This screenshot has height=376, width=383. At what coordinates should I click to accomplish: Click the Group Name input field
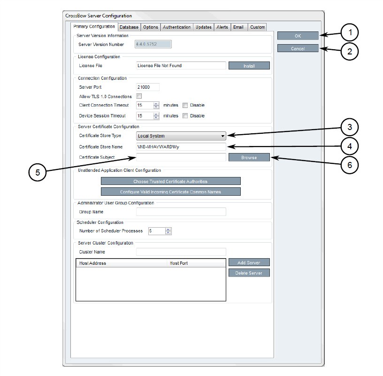click(181, 212)
